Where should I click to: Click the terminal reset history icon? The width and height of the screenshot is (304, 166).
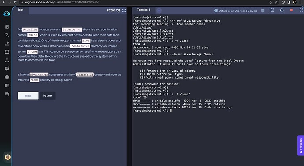[282, 10]
